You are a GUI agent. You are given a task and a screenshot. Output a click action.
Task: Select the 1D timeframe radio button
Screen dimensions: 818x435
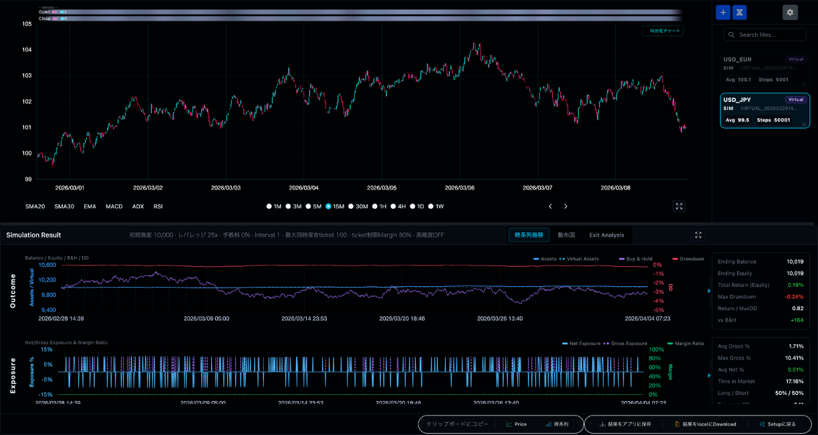414,206
